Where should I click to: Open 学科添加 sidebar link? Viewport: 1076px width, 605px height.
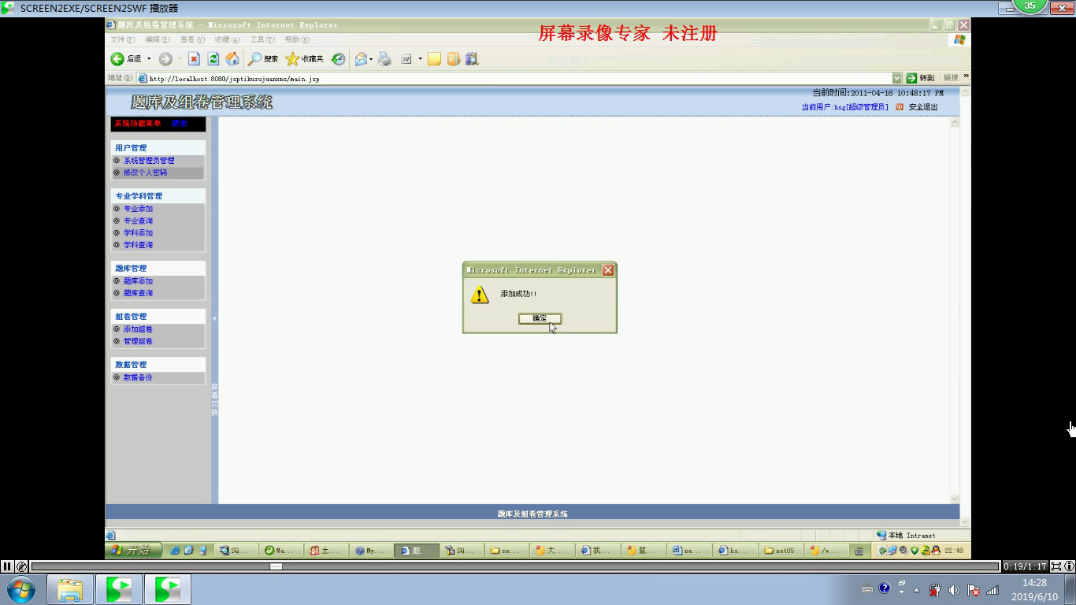pos(138,233)
